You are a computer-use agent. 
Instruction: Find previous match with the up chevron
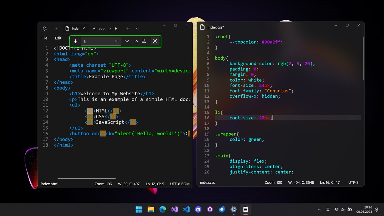click(136, 41)
